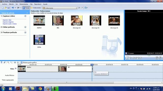Click the timeline horizontal scrollbar
This screenshot has width=163, height=91.
coord(67,82)
